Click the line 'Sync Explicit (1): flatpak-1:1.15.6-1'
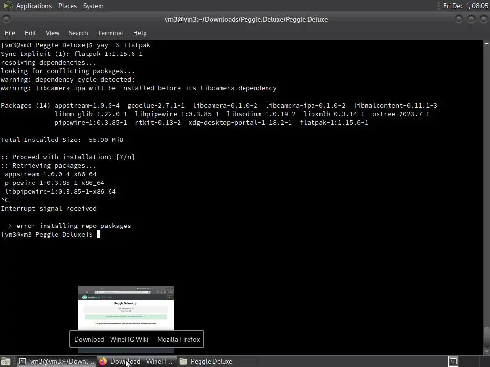Viewport: 490px width, 367px height. tap(72, 54)
